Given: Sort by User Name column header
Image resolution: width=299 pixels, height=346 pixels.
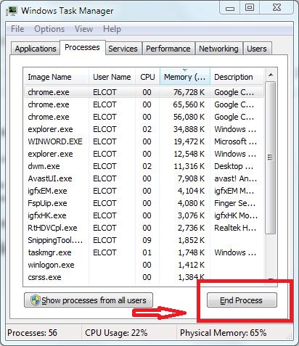Looking at the screenshot, I should tap(112, 77).
